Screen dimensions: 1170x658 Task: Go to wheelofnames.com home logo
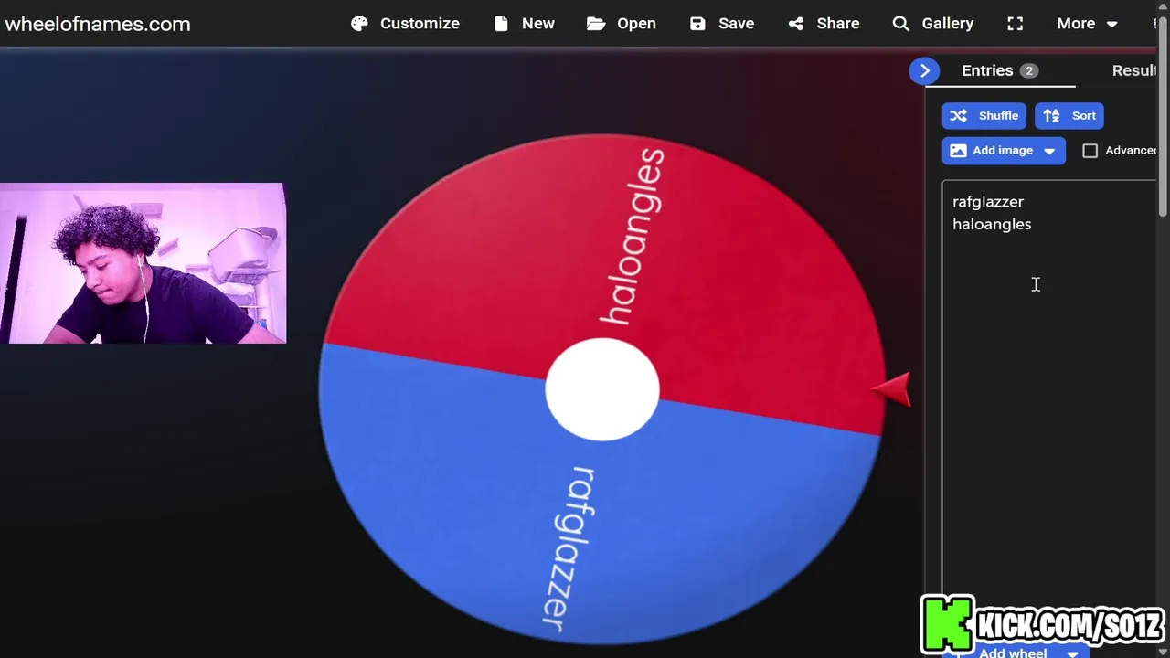(x=98, y=25)
